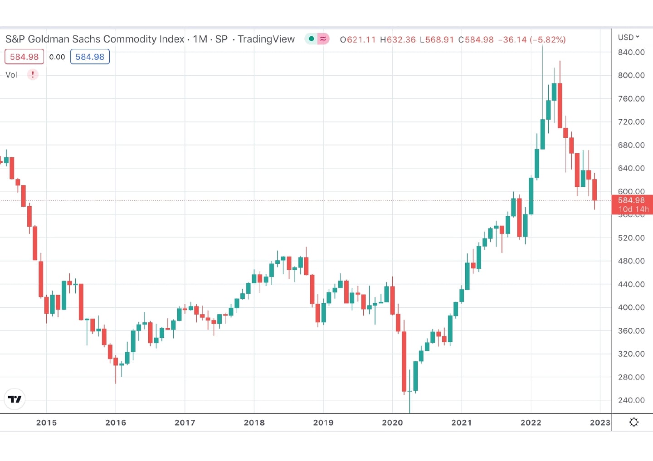Click the 600.00 price scale label
653x461 pixels.
[630, 191]
